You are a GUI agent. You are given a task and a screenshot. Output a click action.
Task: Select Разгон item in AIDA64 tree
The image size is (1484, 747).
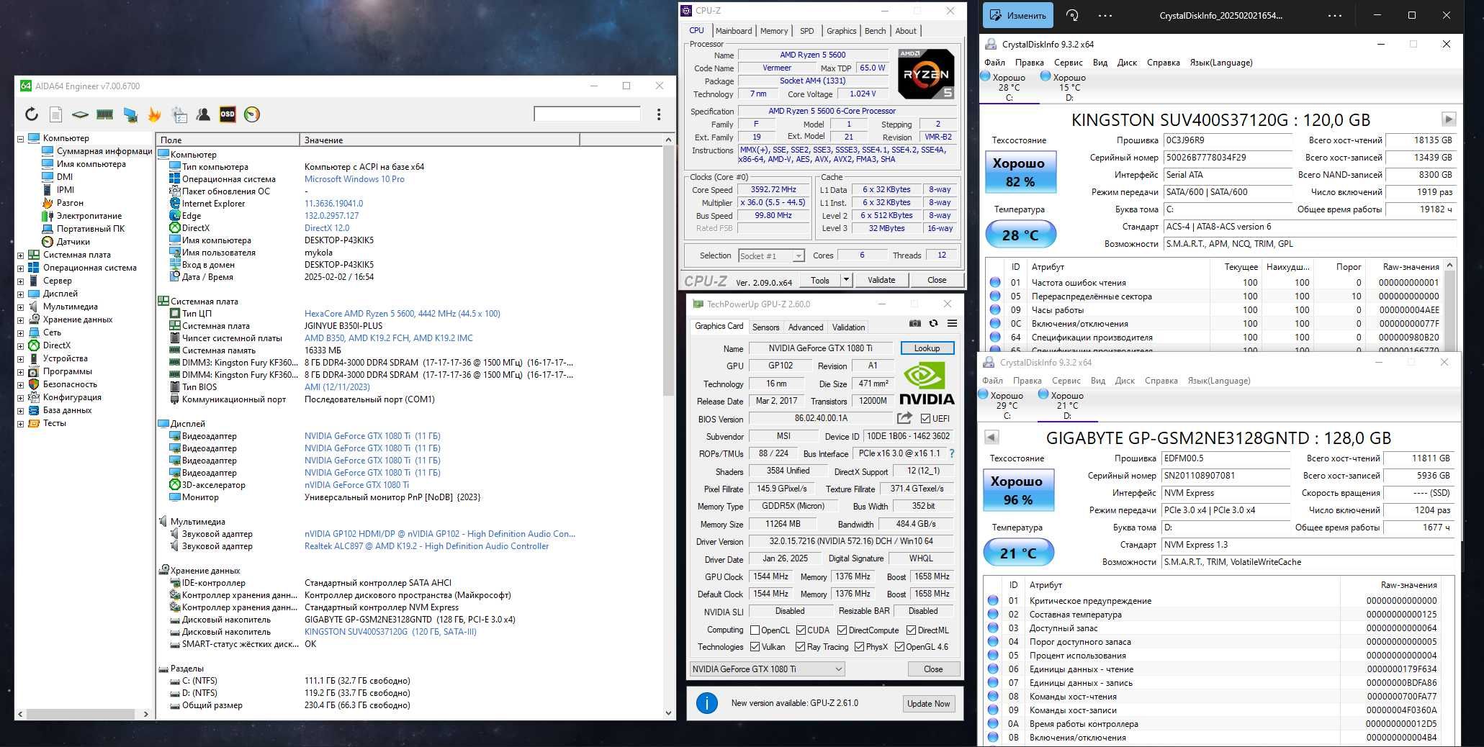click(x=70, y=203)
